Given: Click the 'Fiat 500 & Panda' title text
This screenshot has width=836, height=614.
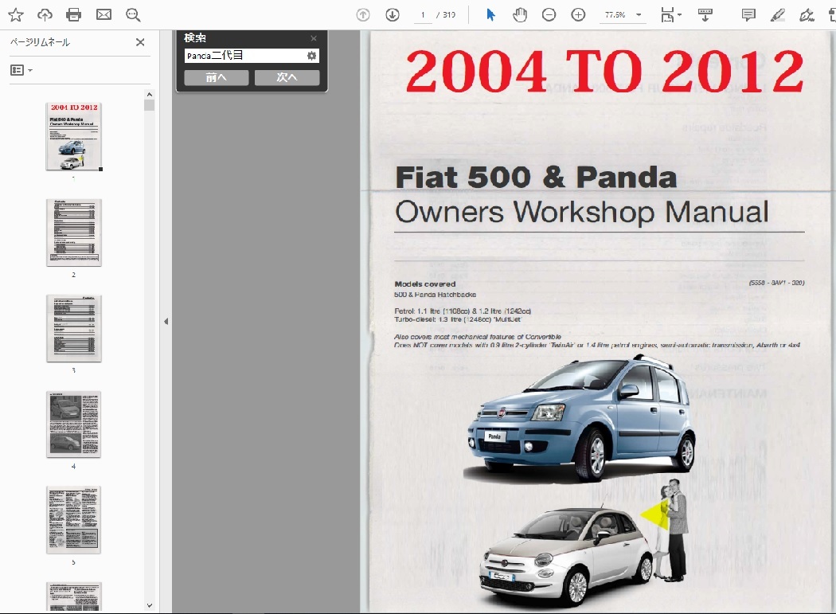Looking at the screenshot, I should tap(536, 177).
